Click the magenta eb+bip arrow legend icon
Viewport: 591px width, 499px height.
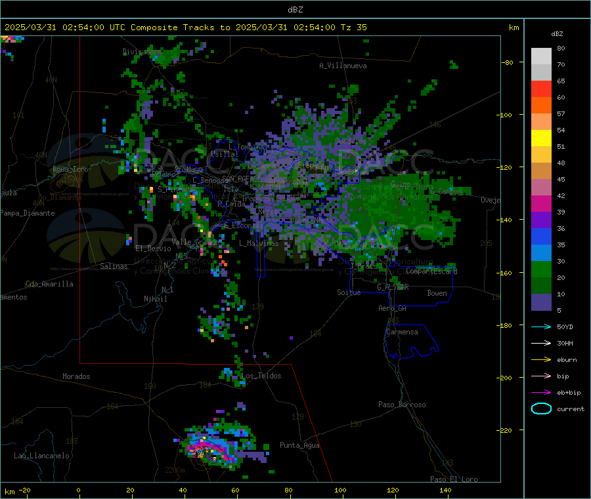pos(541,393)
